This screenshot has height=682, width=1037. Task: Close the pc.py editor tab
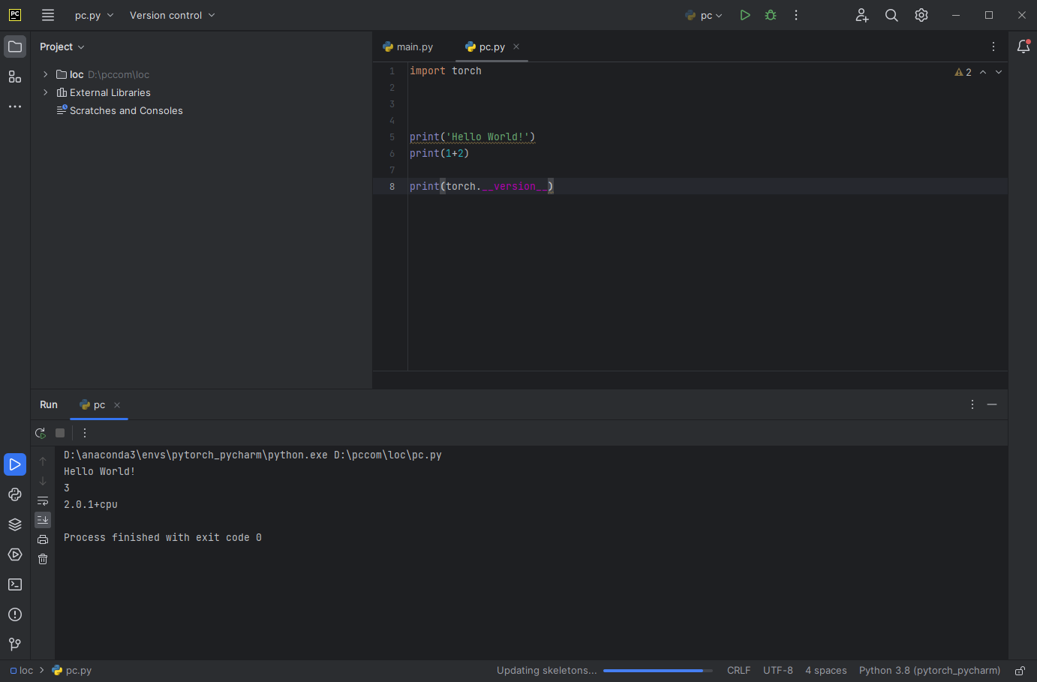516,47
